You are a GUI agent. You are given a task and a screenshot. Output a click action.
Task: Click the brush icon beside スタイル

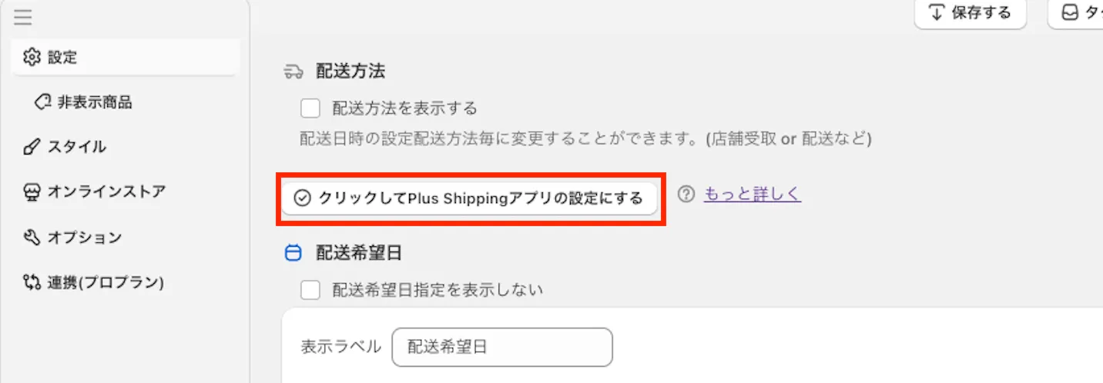click(x=32, y=148)
